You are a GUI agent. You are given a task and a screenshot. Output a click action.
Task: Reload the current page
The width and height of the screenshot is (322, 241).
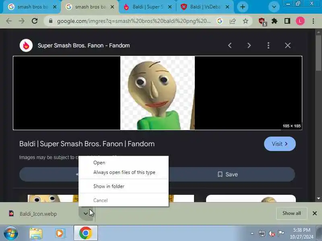[x=35, y=21]
